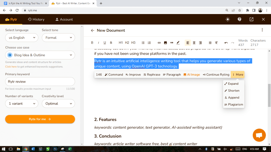Switch to browser tab 'Is Rytr the AI Writing Tool'
The height and width of the screenshot is (152, 271).
pos(25,3)
